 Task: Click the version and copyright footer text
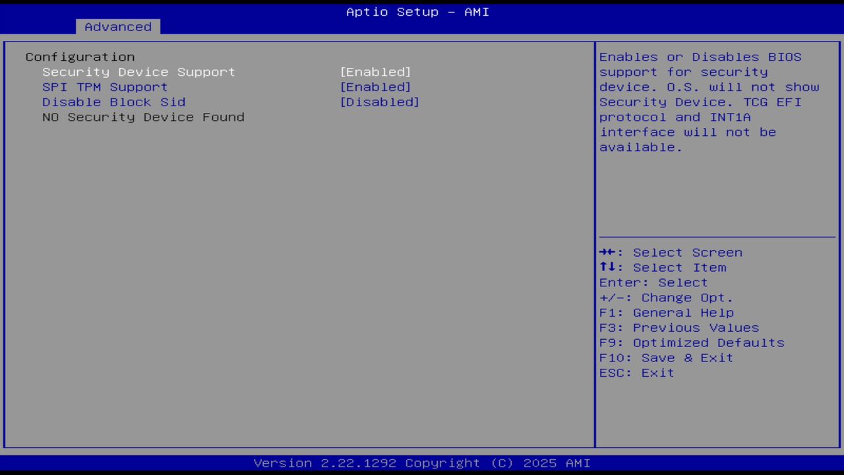(422, 463)
